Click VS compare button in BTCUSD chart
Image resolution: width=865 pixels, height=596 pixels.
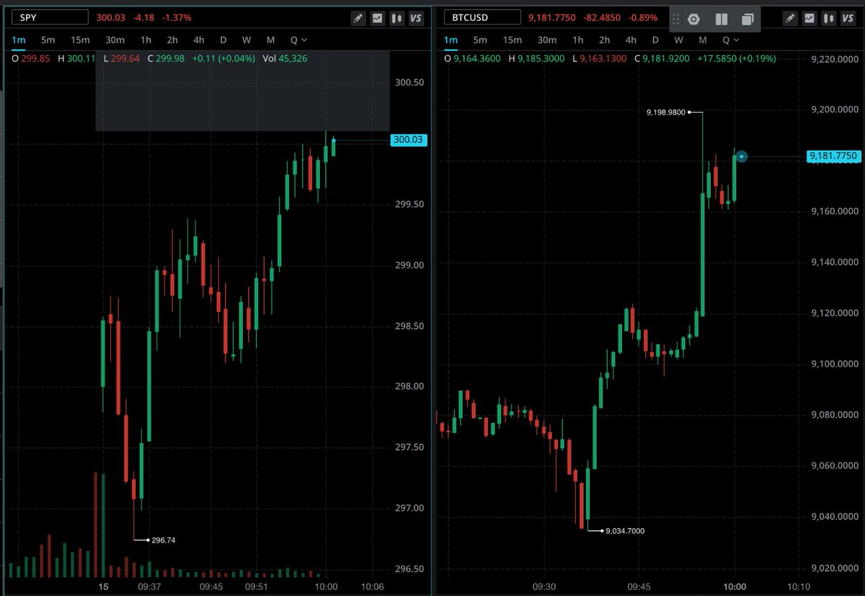tap(848, 17)
